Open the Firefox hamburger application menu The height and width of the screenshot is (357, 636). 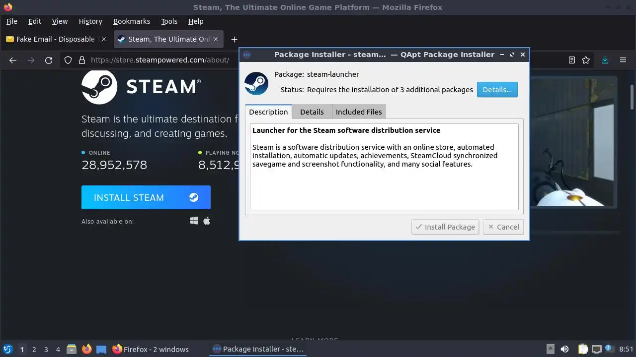pyautogui.click(x=623, y=60)
